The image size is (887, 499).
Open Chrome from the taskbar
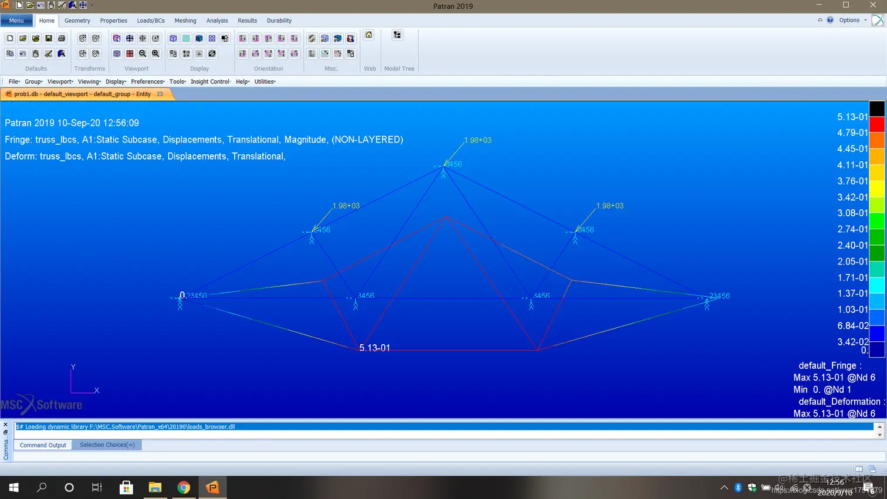point(184,487)
